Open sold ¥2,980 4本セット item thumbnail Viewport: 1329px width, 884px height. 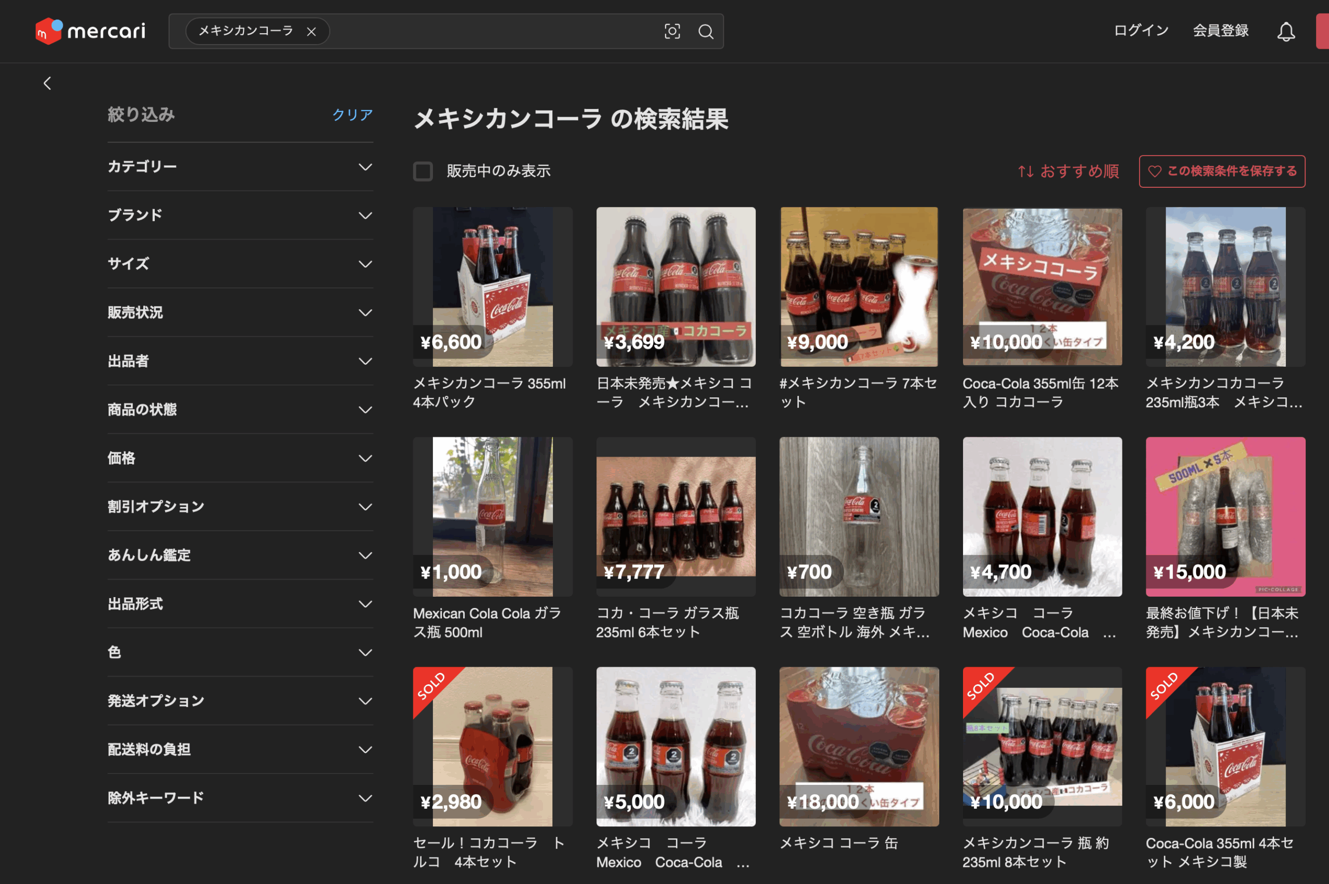click(x=493, y=747)
